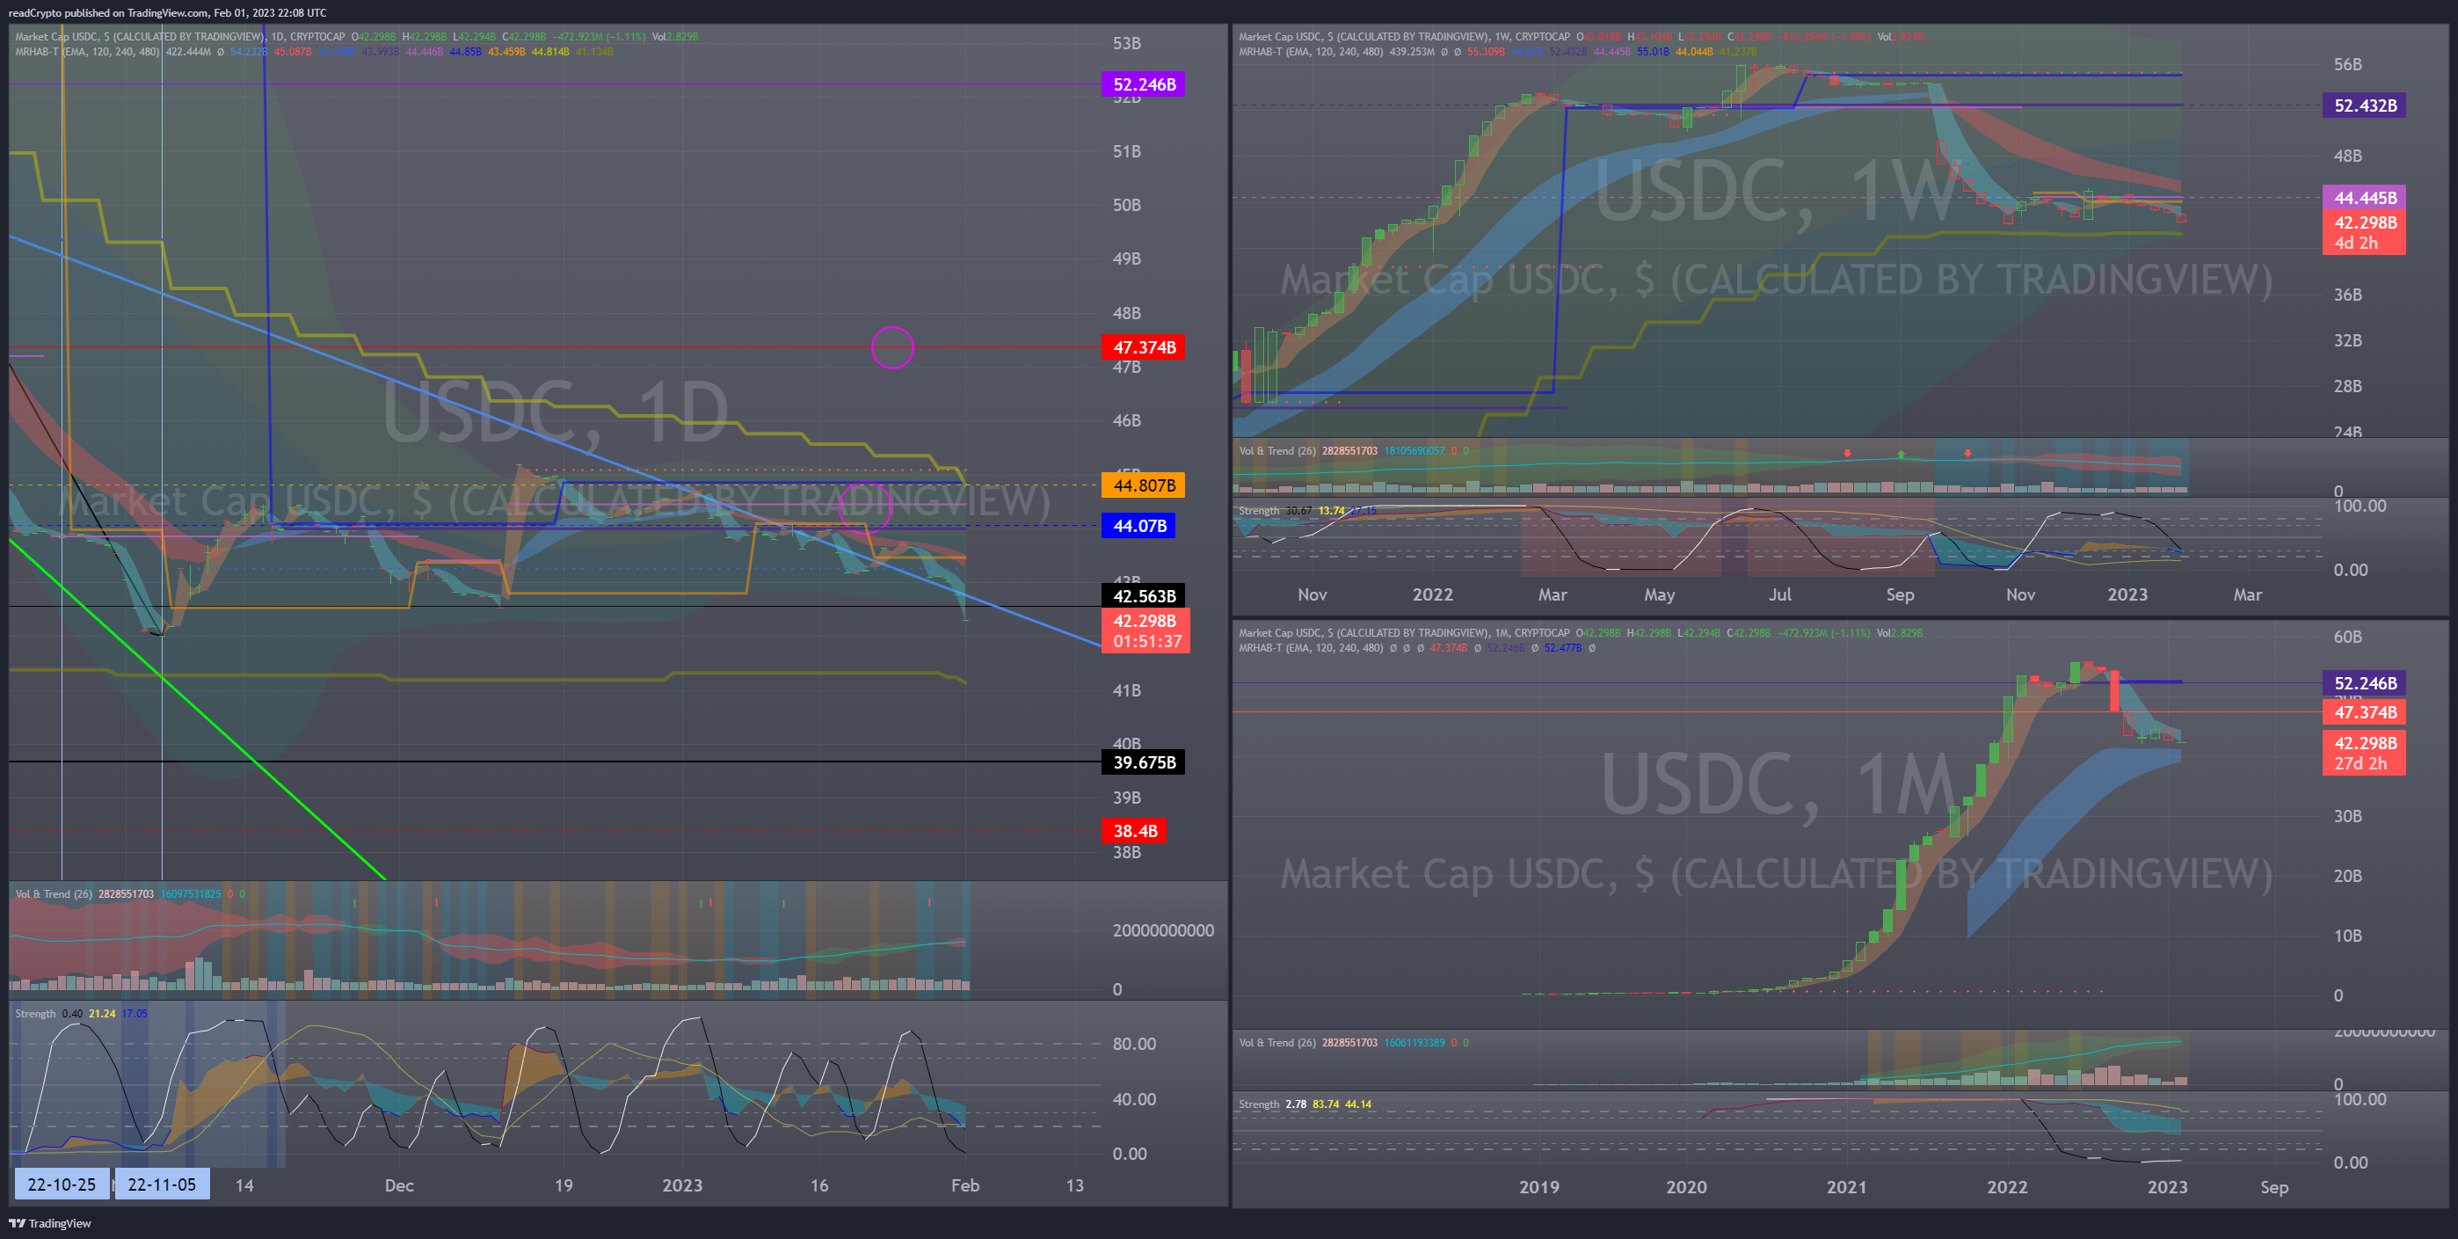
Task: Click the 52.432B price label on 1W chart
Action: pos(2365,105)
